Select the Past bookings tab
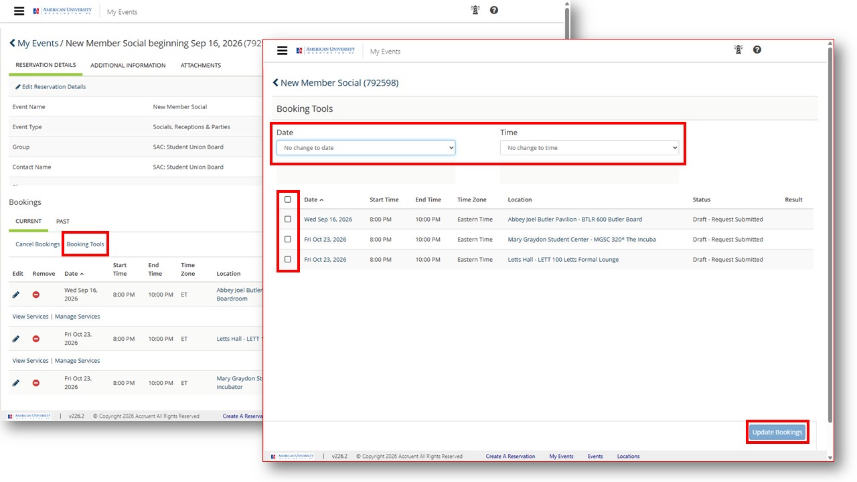Image resolution: width=857 pixels, height=482 pixels. tap(63, 221)
